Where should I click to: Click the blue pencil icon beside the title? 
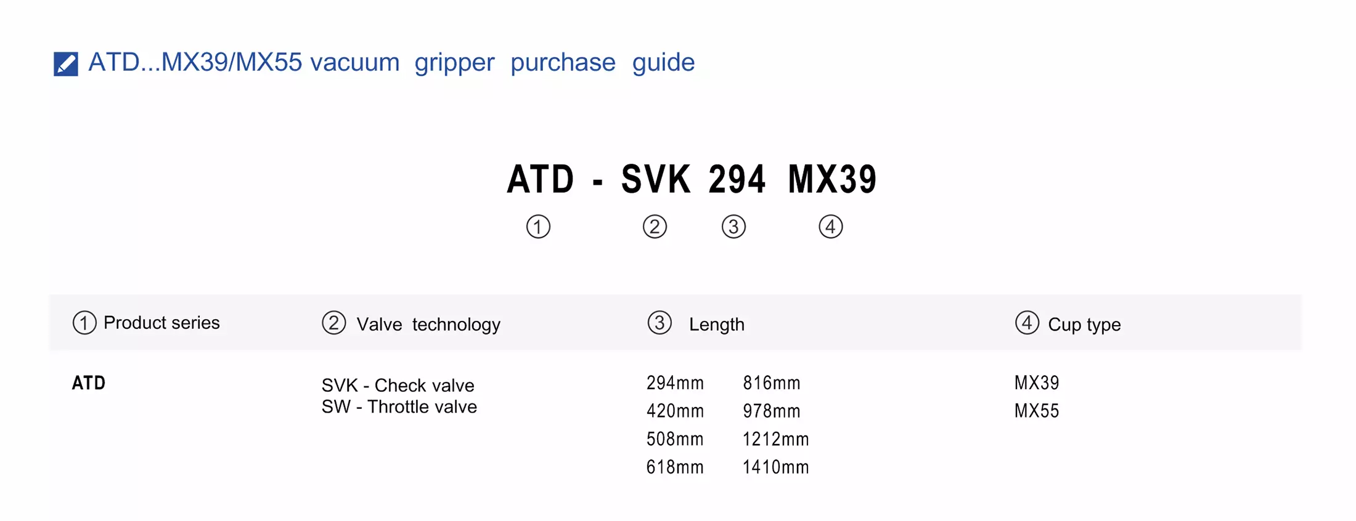click(66, 63)
